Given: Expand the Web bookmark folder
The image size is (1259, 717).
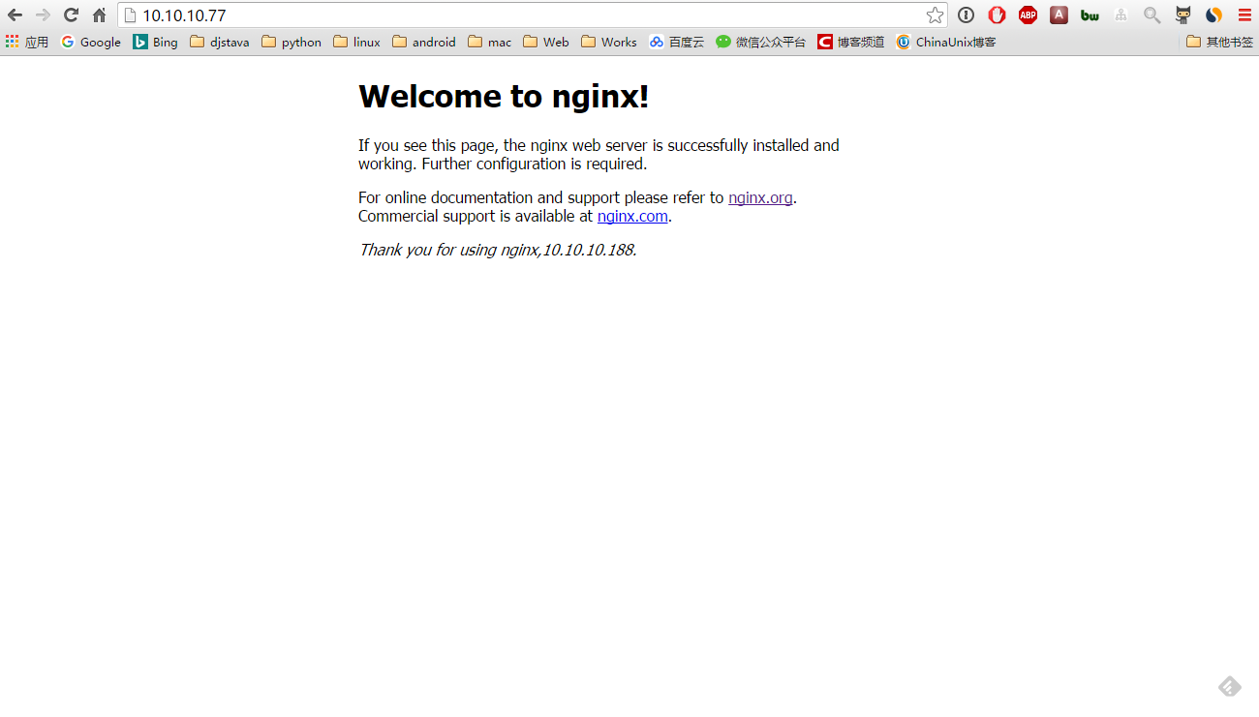Looking at the screenshot, I should (545, 42).
